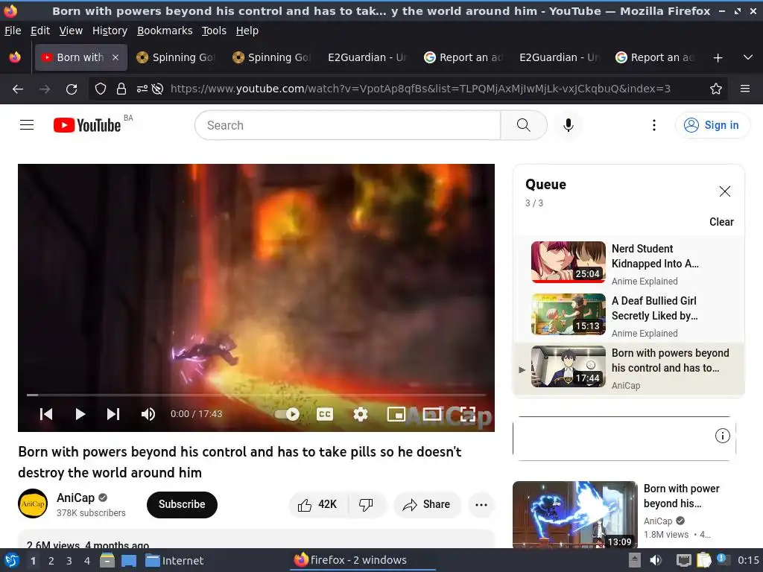The height and width of the screenshot is (572, 763).
Task: Play the paused video
Action: 80,414
